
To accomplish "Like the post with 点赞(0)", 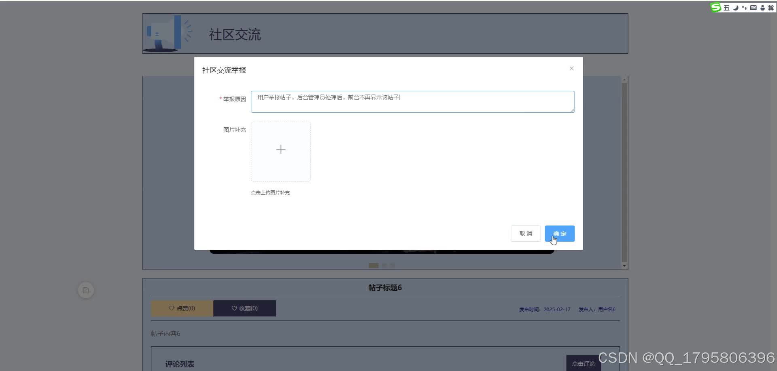I will (182, 308).
